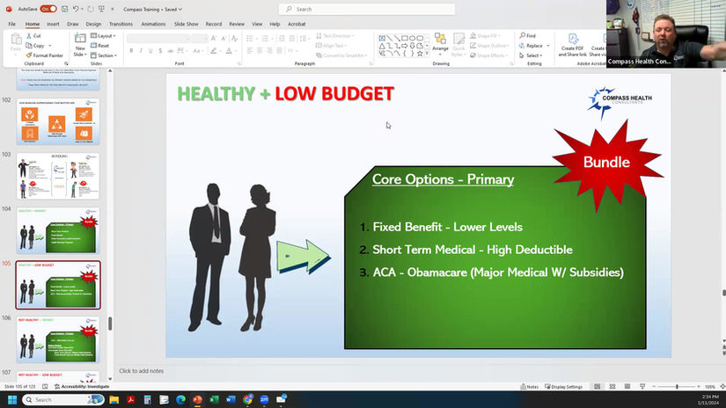This screenshot has height=408, width=726.
Task: Click to add notes field
Action: (x=141, y=371)
